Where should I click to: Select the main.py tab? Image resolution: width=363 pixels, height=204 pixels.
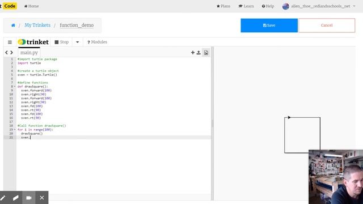click(x=29, y=53)
